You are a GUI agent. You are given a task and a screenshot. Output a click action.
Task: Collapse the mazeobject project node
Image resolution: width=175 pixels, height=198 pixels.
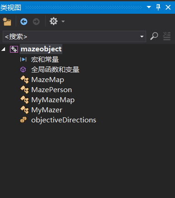[x=3, y=49]
